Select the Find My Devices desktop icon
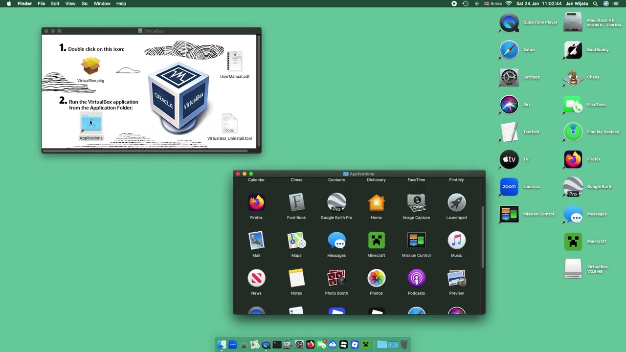The width and height of the screenshot is (626, 352). tap(573, 132)
